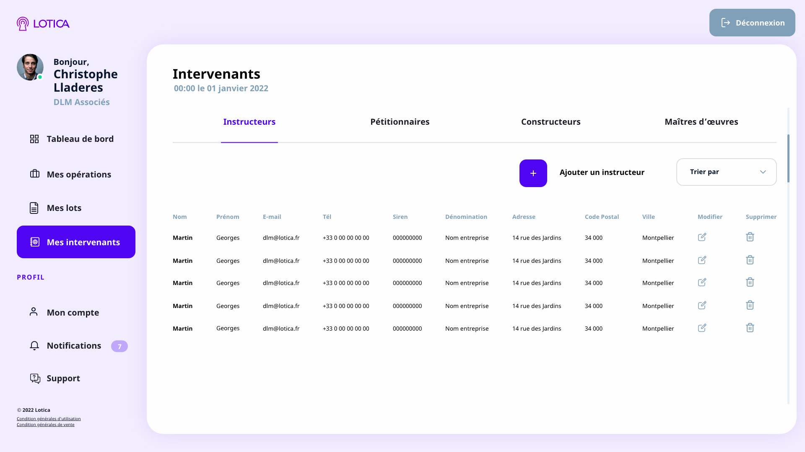This screenshot has width=805, height=452.
Task: Open Support chat bubble entry
Action: 35,378
